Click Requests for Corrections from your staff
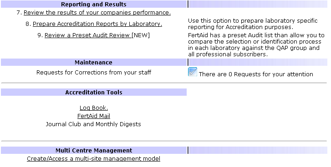This screenshot has width=331, height=167. tap(94, 73)
